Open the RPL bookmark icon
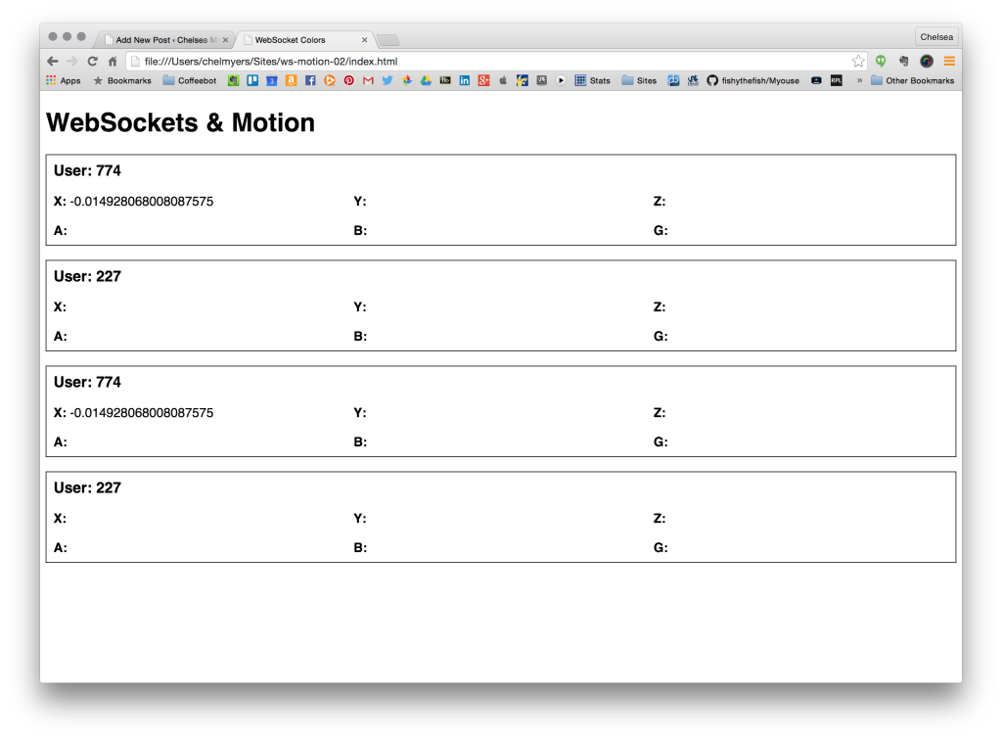Viewport: 1002px width, 740px height. (x=836, y=80)
